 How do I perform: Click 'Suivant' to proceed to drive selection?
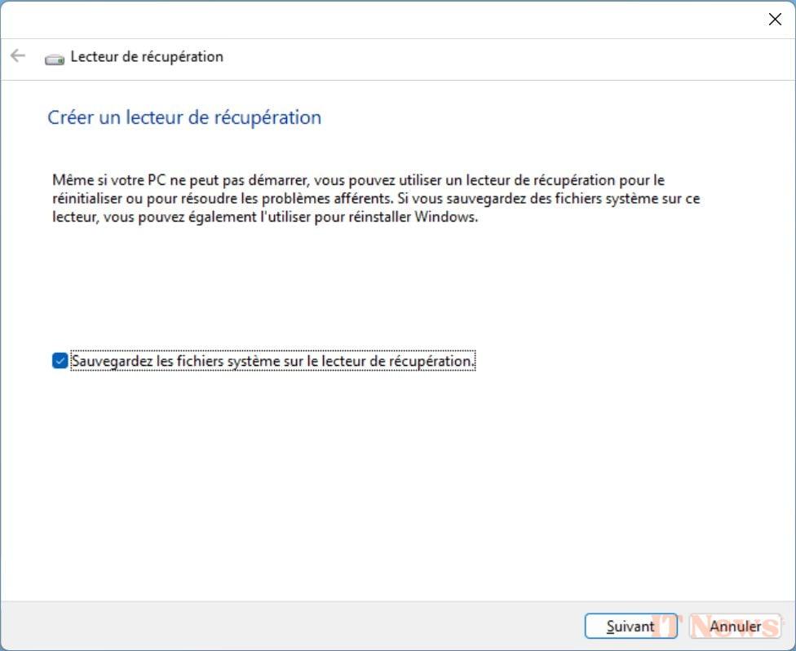pos(630,626)
